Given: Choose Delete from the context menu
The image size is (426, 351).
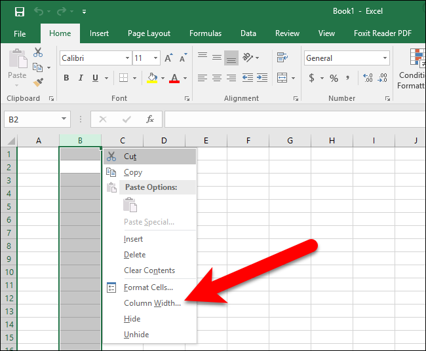Looking at the screenshot, I should click(149, 255).
